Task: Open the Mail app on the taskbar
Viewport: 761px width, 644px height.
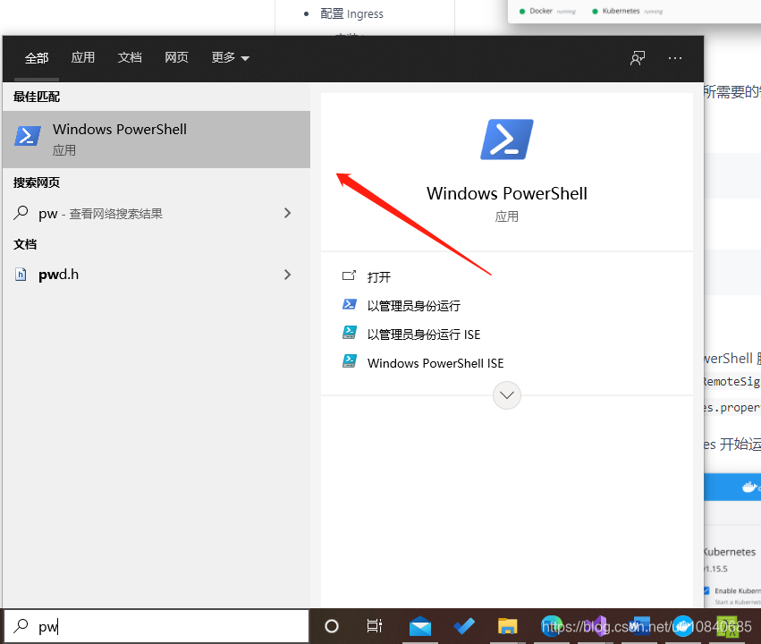Action: (419, 626)
